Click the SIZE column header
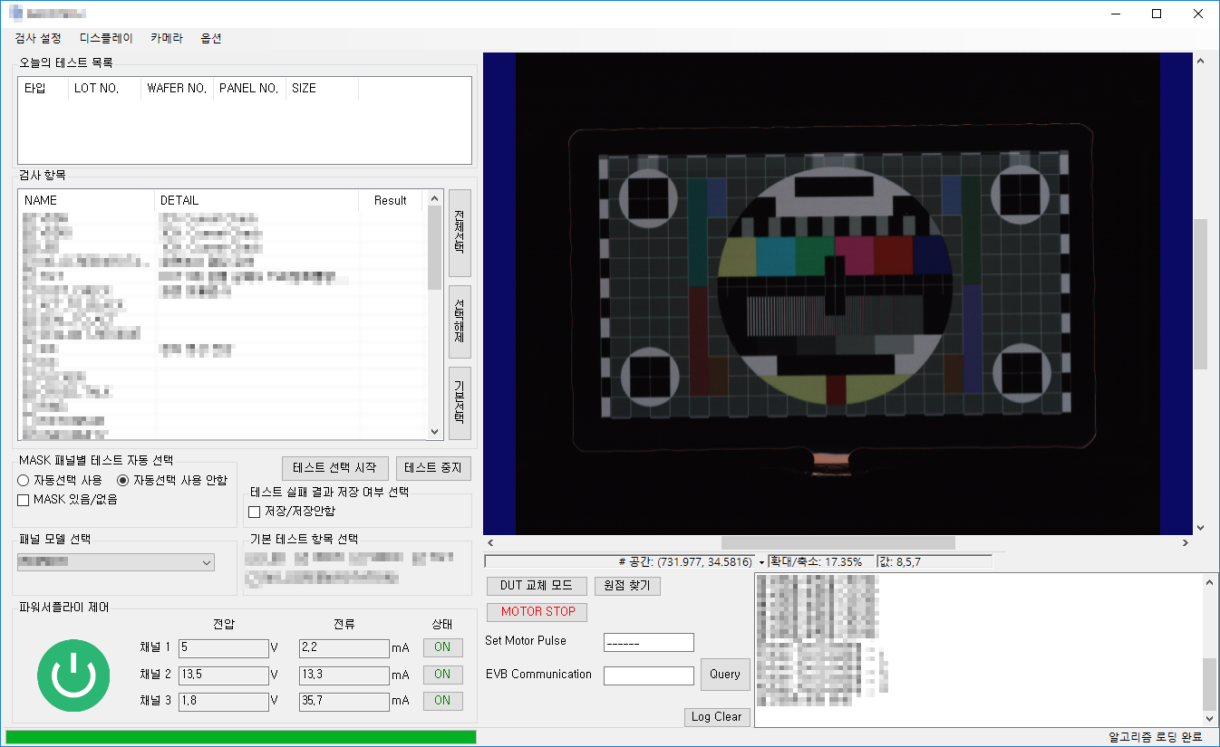Screen dimensions: 1220x747 click(x=322, y=89)
